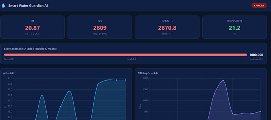Select the TDS card value 2809
271x120 pixels.
pos(100,28)
